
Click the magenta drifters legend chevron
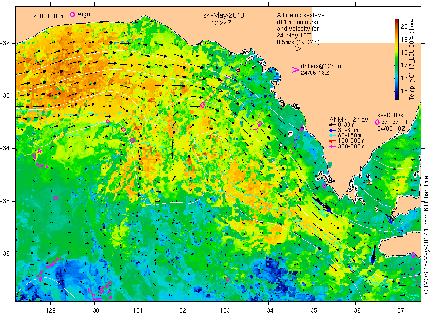(x=295, y=70)
